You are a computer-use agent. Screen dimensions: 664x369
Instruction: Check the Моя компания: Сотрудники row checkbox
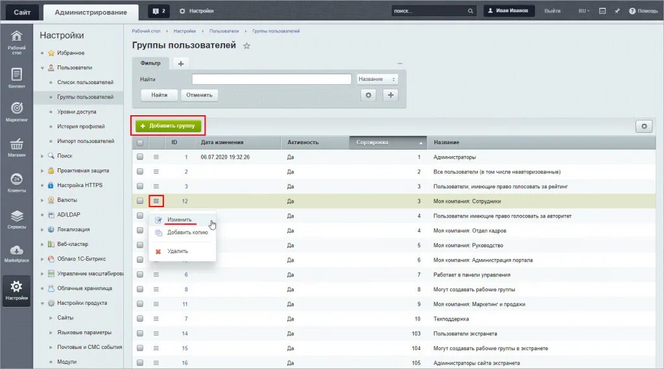coord(140,201)
